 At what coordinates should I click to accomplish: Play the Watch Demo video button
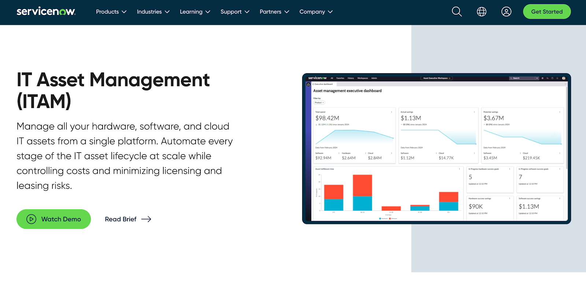coord(53,219)
